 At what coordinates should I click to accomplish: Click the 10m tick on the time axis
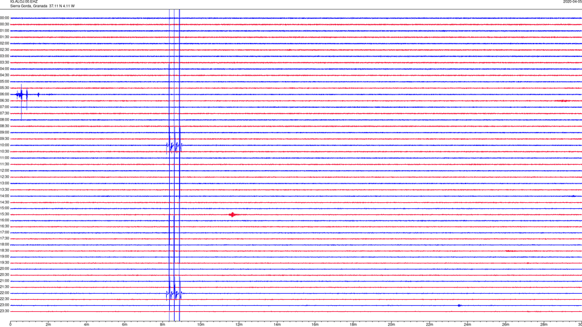click(201, 325)
